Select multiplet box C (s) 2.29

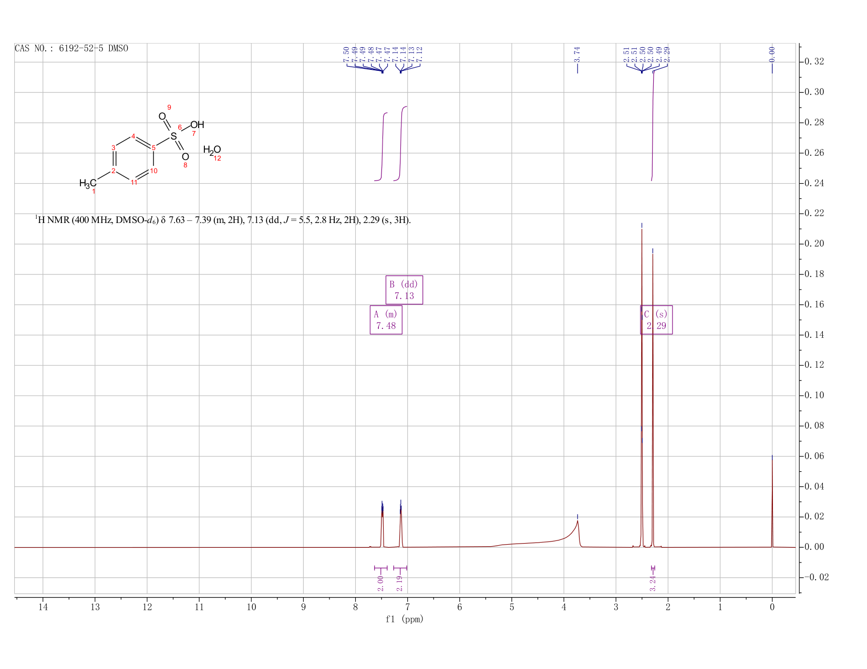tap(656, 320)
